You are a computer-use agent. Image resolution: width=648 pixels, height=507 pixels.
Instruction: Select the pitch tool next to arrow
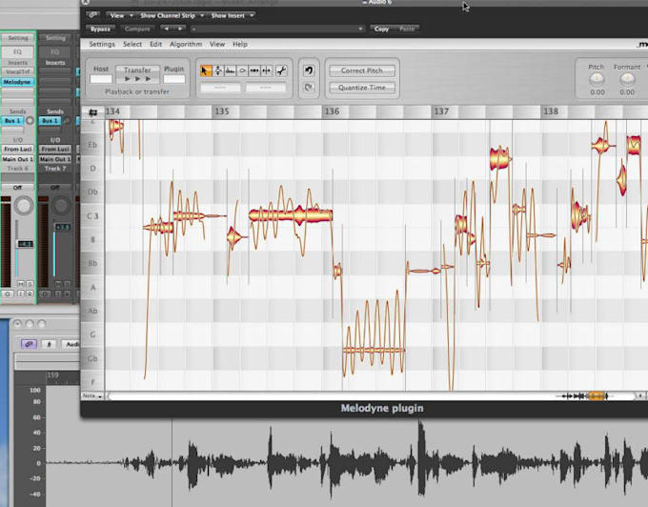point(218,71)
